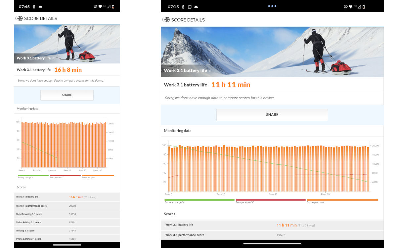
Task: Tap Video Editing 3.1 score row showing 8279
Action: pyautogui.click(x=67, y=222)
